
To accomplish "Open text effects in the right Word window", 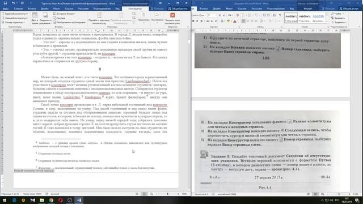I will click(x=222, y=21).
